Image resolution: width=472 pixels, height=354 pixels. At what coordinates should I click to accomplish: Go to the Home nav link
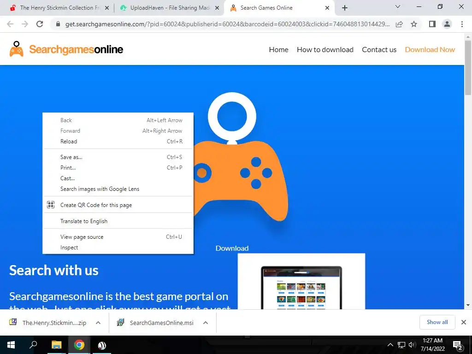click(278, 50)
